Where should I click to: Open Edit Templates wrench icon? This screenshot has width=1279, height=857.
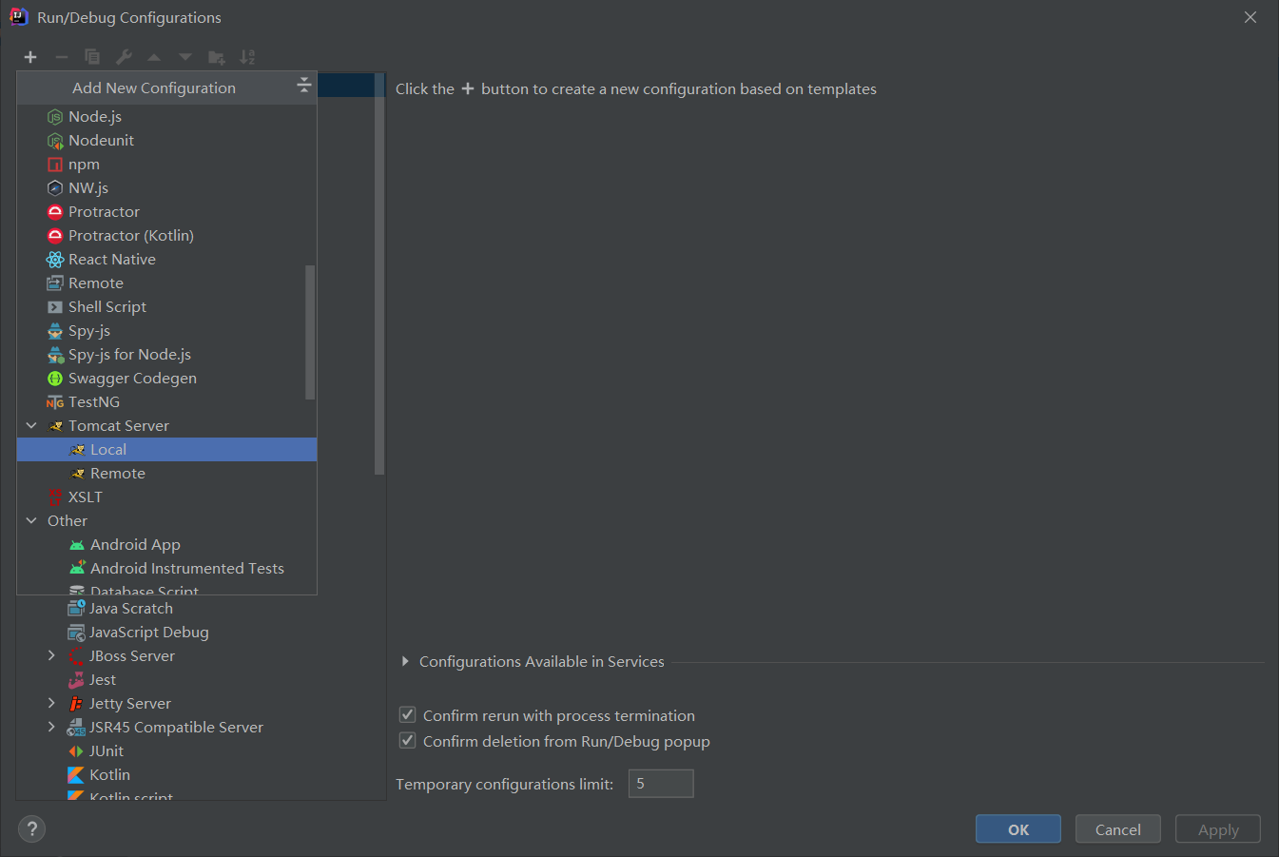124,57
